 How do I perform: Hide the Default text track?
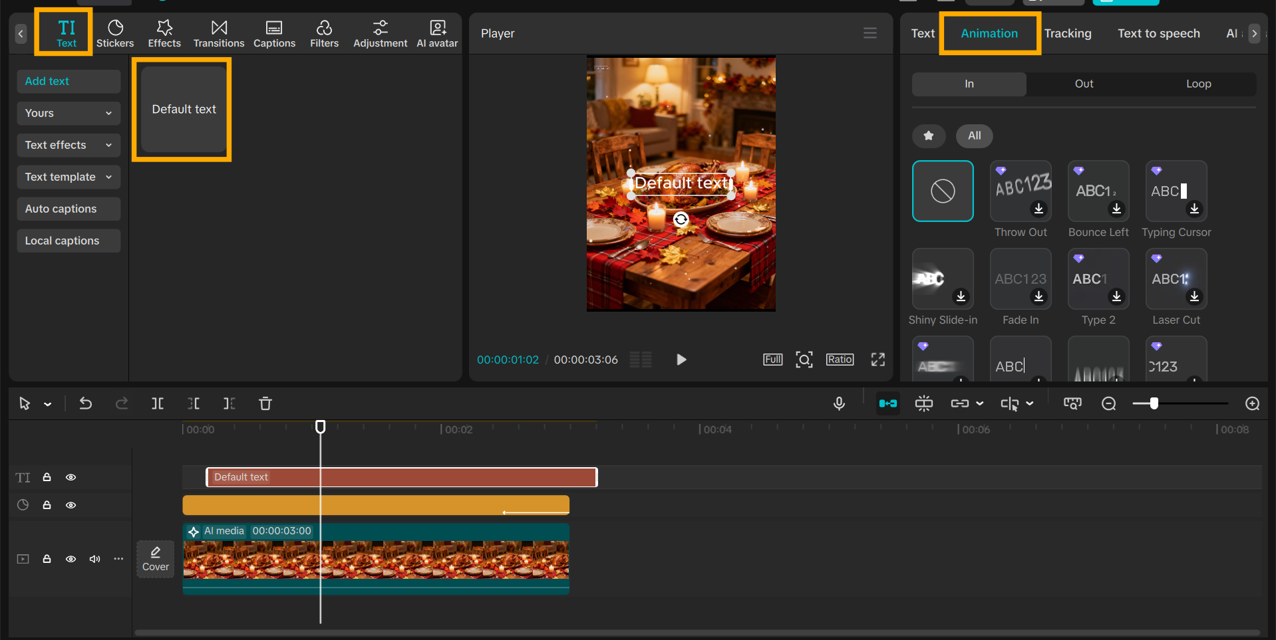click(71, 477)
